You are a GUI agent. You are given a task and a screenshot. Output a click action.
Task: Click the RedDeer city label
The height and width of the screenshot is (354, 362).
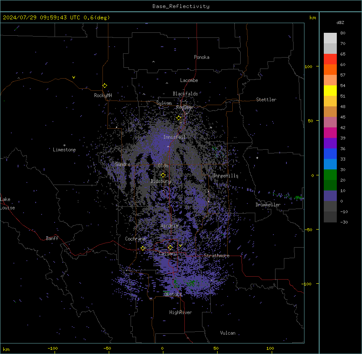(185, 107)
